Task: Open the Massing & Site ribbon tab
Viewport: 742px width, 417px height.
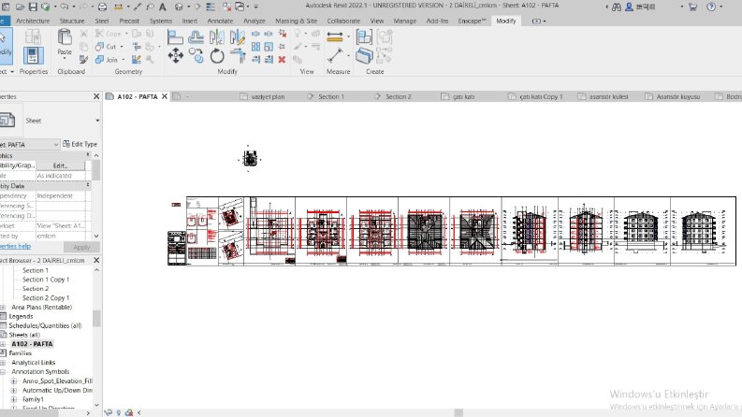Action: (x=297, y=21)
